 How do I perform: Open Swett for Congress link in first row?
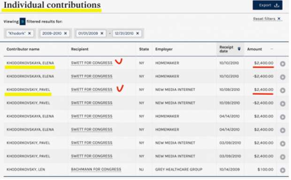(x=92, y=63)
